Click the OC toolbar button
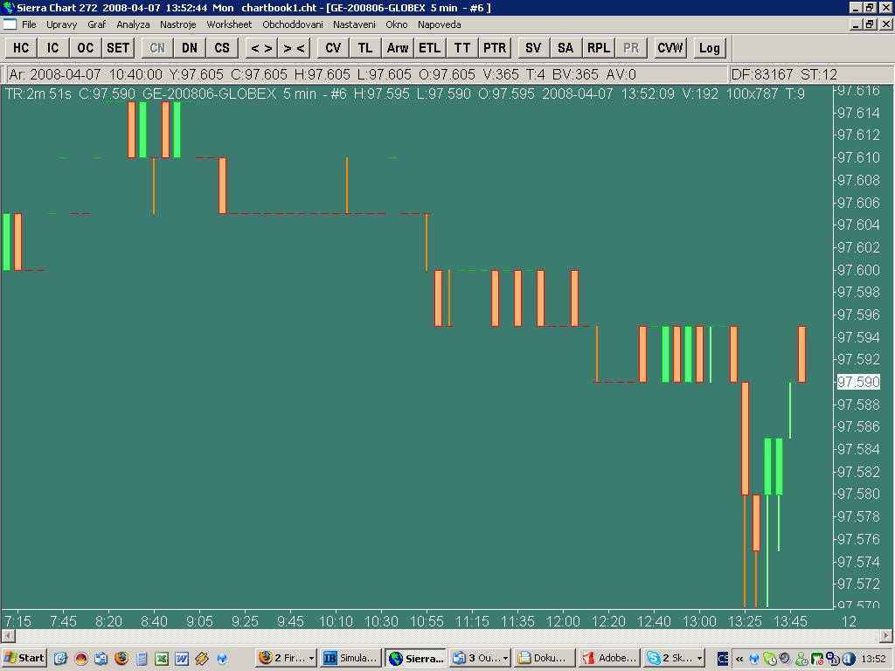The width and height of the screenshot is (895, 671). coord(86,48)
